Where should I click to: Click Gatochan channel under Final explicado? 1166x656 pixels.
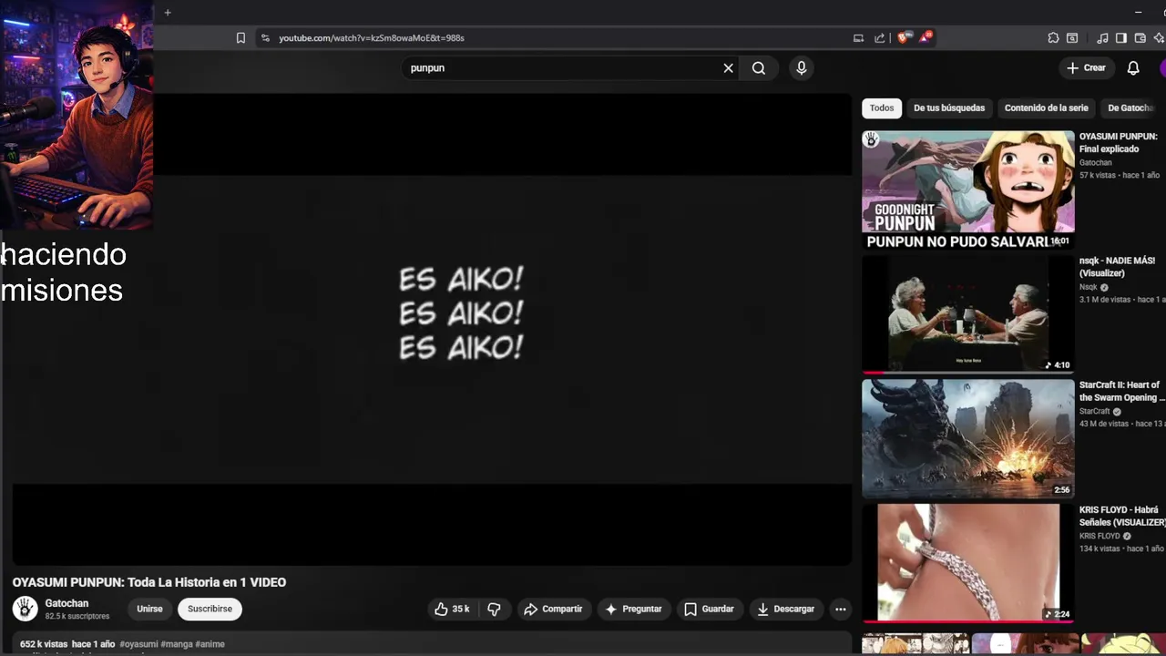point(1096,163)
